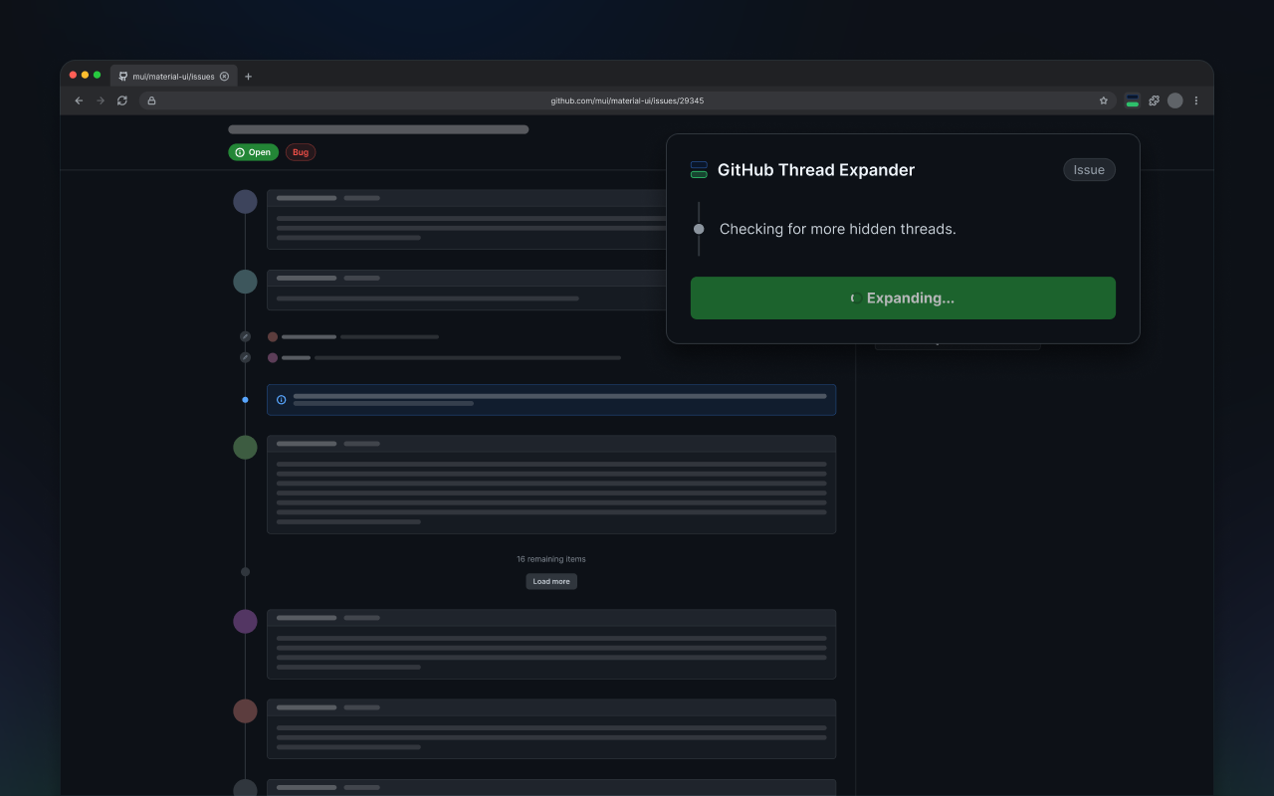Click the tab's GitHub favicon
This screenshot has height=796, width=1274.
coord(123,77)
